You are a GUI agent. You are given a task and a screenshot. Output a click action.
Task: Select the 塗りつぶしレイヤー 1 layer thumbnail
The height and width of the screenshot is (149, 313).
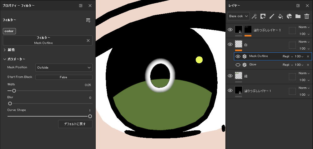click(239, 90)
